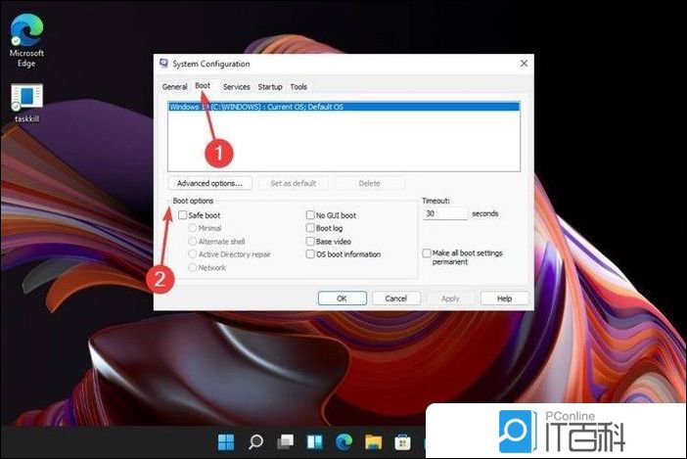Click the Timeout seconds input field

444,213
